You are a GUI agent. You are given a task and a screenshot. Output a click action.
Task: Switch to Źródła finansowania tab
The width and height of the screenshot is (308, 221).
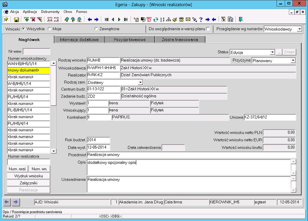(180, 40)
